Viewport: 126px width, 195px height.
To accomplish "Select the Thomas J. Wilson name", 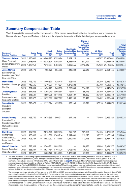I will [x=10, y=58].
